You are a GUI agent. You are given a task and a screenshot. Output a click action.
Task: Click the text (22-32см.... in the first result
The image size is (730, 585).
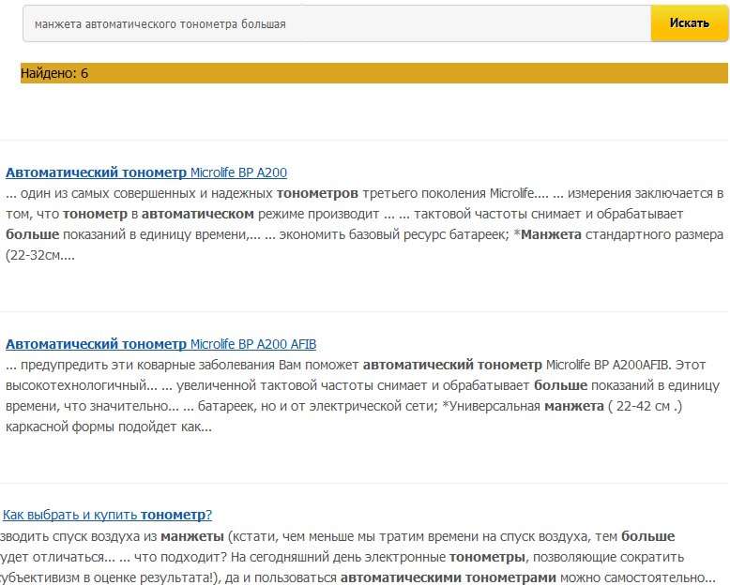[40, 255]
